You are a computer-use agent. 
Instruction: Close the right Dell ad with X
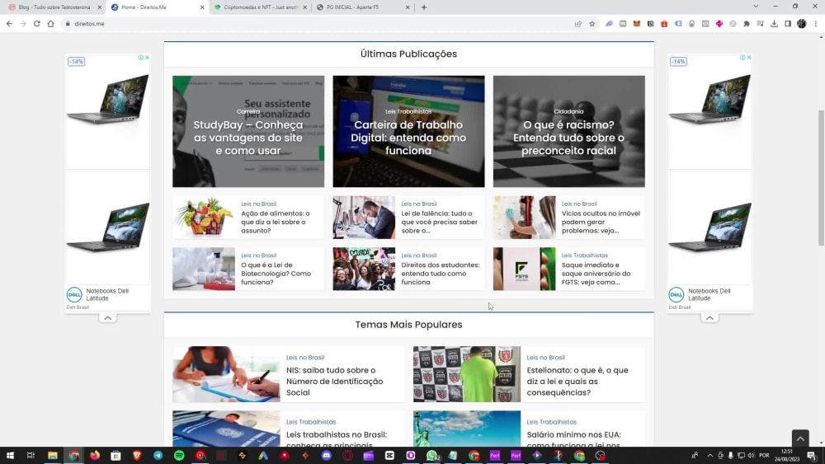[749, 57]
